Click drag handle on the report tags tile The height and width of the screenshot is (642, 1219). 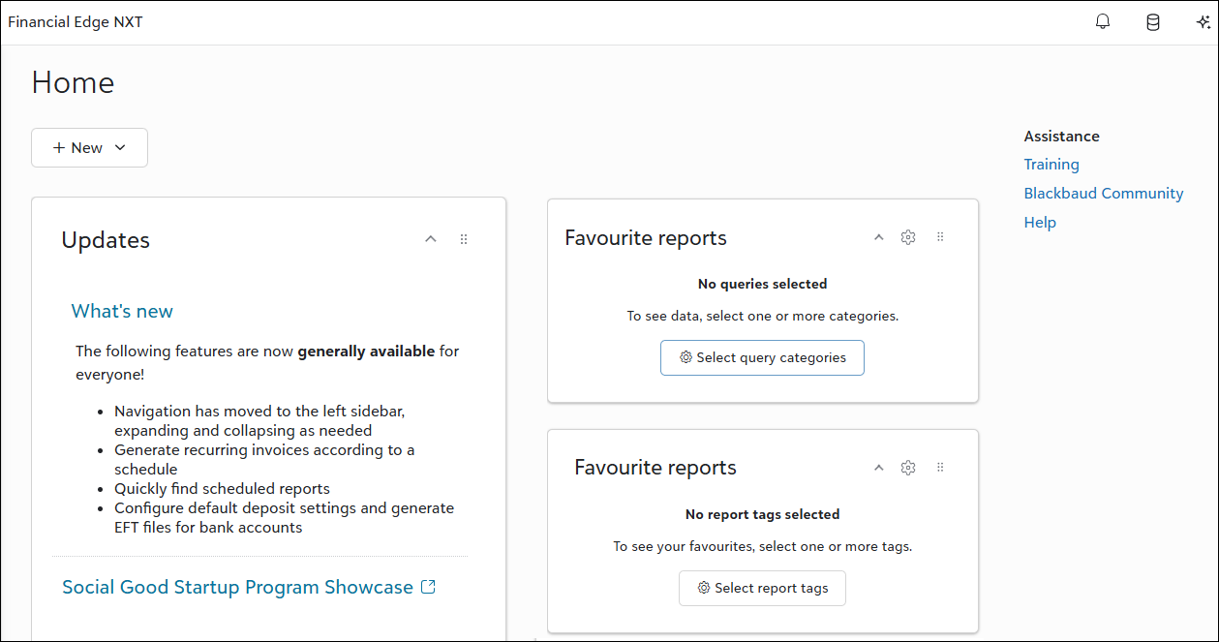coord(940,468)
